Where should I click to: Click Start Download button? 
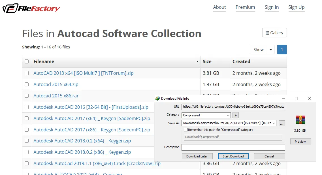coord(233,156)
